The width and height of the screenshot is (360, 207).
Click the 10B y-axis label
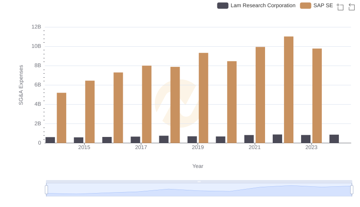pyautogui.click(x=36, y=46)
